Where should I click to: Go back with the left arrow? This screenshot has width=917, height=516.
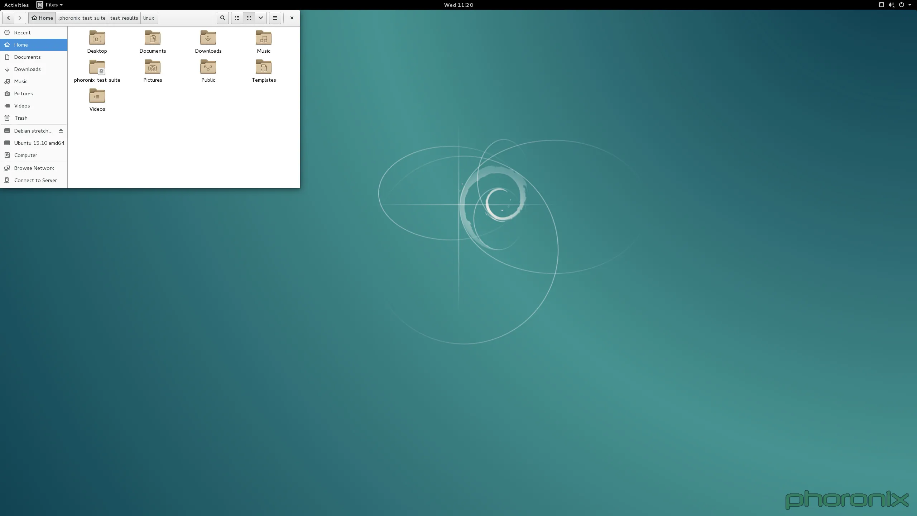8,18
